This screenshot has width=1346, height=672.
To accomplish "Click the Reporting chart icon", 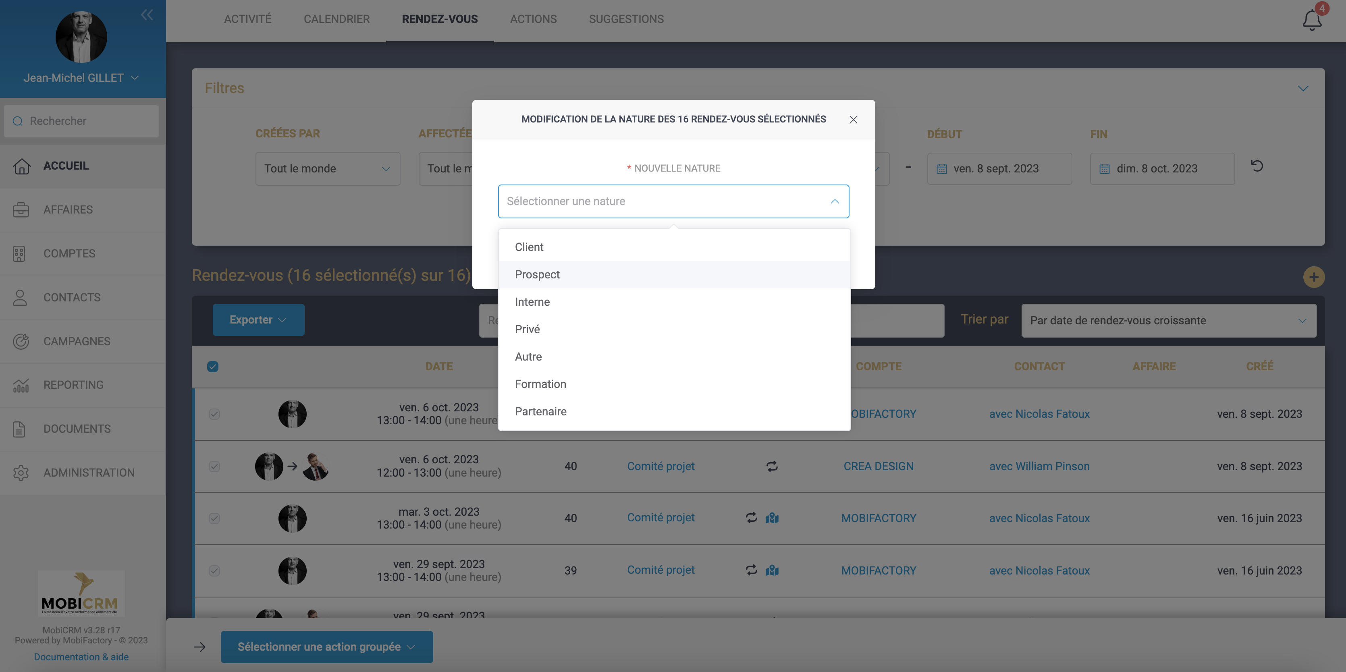I will coord(21,385).
